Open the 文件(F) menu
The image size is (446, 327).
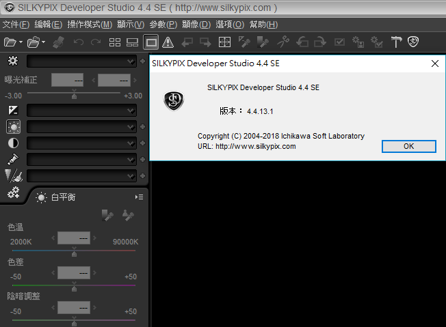click(16, 25)
